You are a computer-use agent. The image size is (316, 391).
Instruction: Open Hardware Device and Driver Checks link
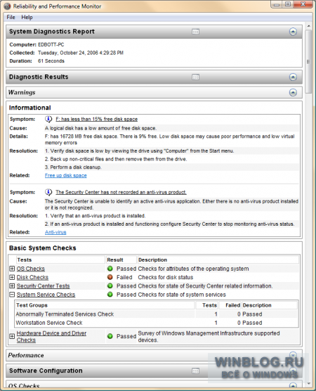51,337
